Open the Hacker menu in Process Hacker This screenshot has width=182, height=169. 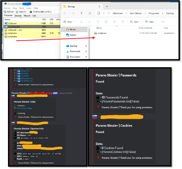pyautogui.click(x=7, y=8)
